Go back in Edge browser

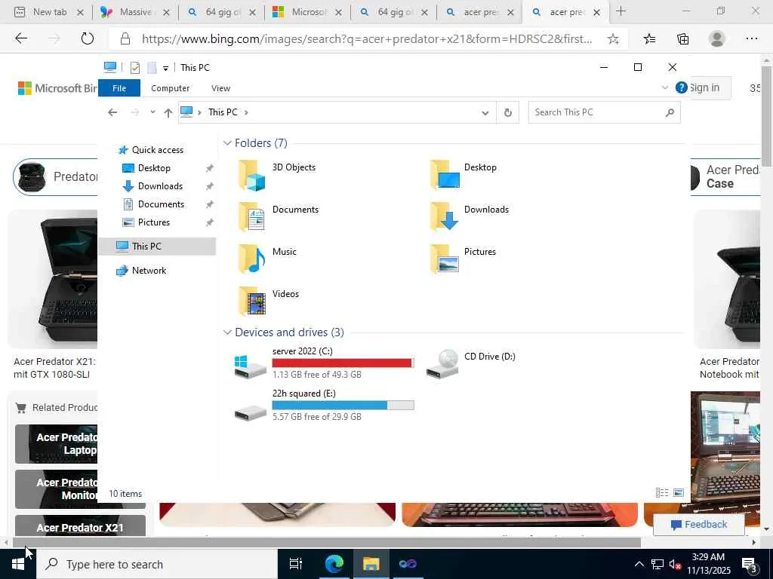(21, 38)
